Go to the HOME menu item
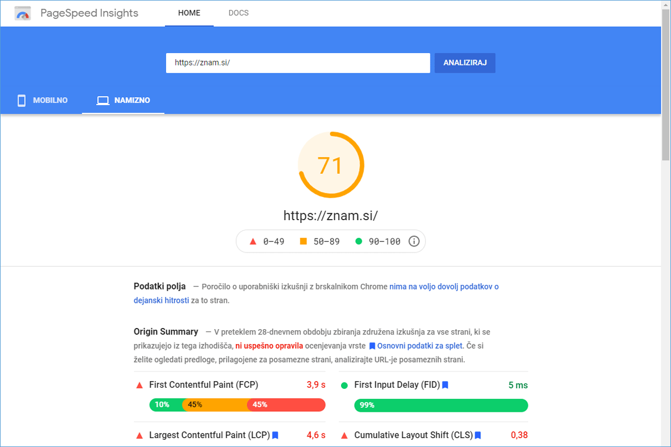This screenshot has height=447, width=671. (x=189, y=13)
